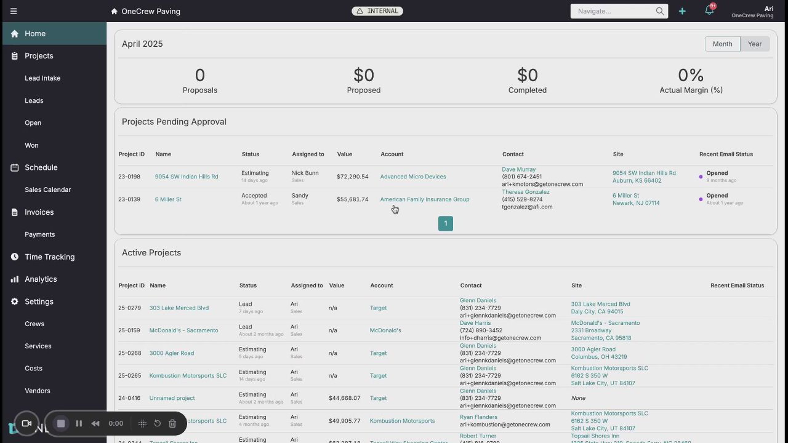
Task: Open Crews settings
Action: [34, 324]
